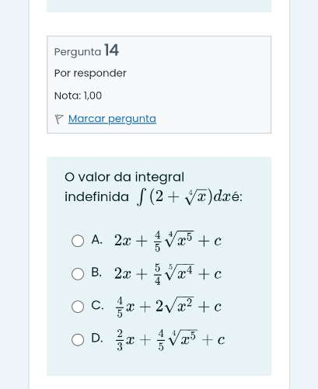318x389 pixels.
Task: Click the large number 14 in the heading
Action: point(111,50)
